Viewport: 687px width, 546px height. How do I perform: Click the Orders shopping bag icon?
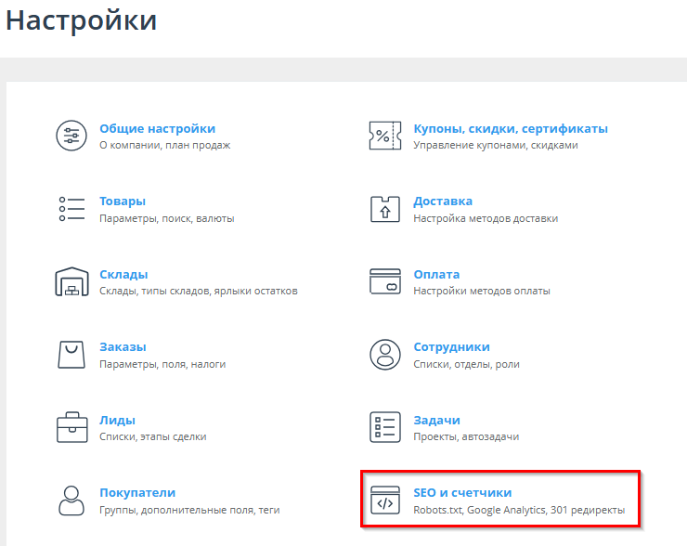(x=71, y=355)
